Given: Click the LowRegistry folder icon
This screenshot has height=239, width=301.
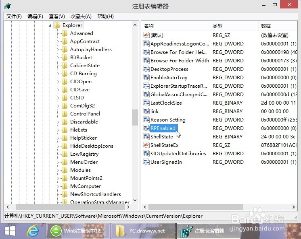Looking at the screenshot, I should click(65, 154).
